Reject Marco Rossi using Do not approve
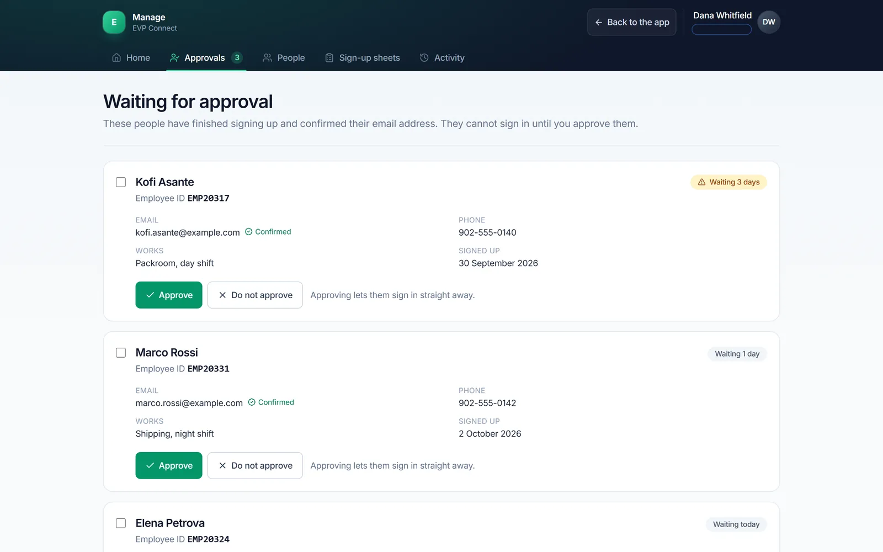This screenshot has width=883, height=552. (x=255, y=466)
